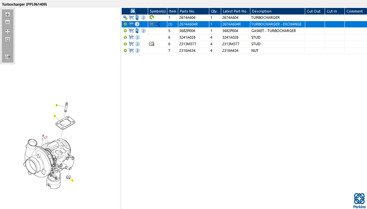The width and height of the screenshot is (367, 209).
Task: Add TURBOCHARGER 2674A604 to the cart
Action: point(131,17)
